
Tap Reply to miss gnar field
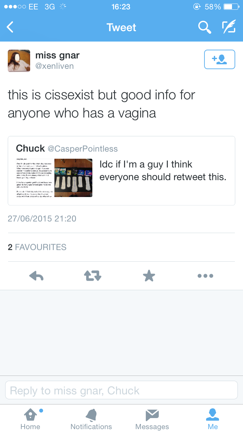pyautogui.click(x=121, y=390)
